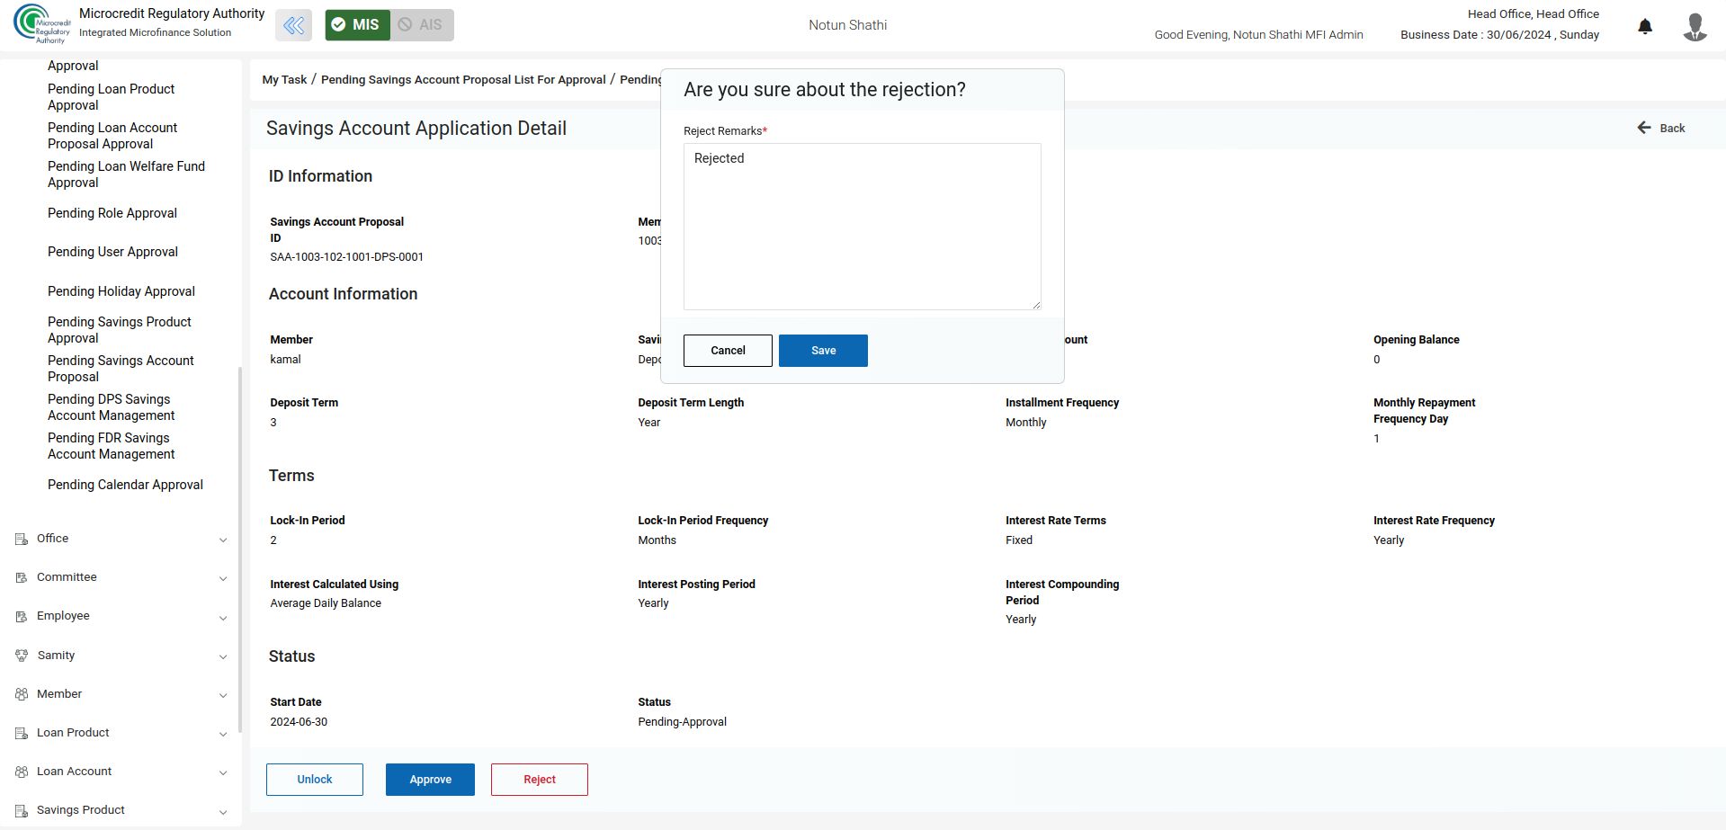Image resolution: width=1726 pixels, height=830 pixels.
Task: Expand the Employee menu chevron
Action: point(223,618)
